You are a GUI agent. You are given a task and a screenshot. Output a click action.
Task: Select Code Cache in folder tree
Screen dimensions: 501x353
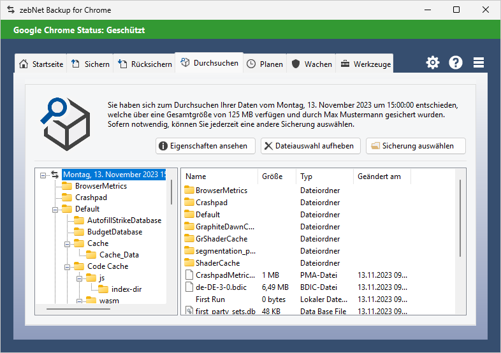tap(108, 266)
